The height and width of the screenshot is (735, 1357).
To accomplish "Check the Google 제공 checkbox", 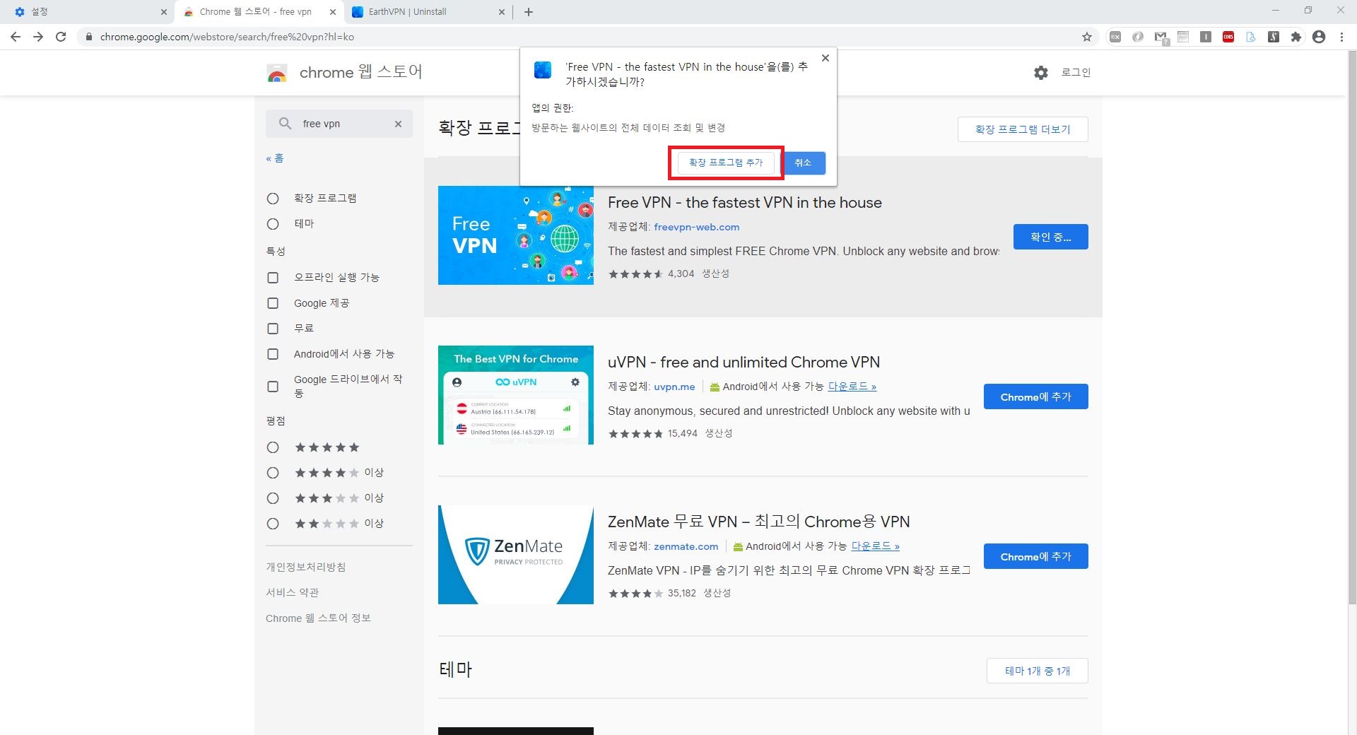I will click(x=273, y=303).
